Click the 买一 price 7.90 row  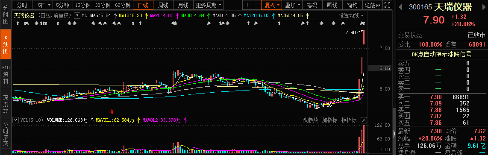(442, 97)
